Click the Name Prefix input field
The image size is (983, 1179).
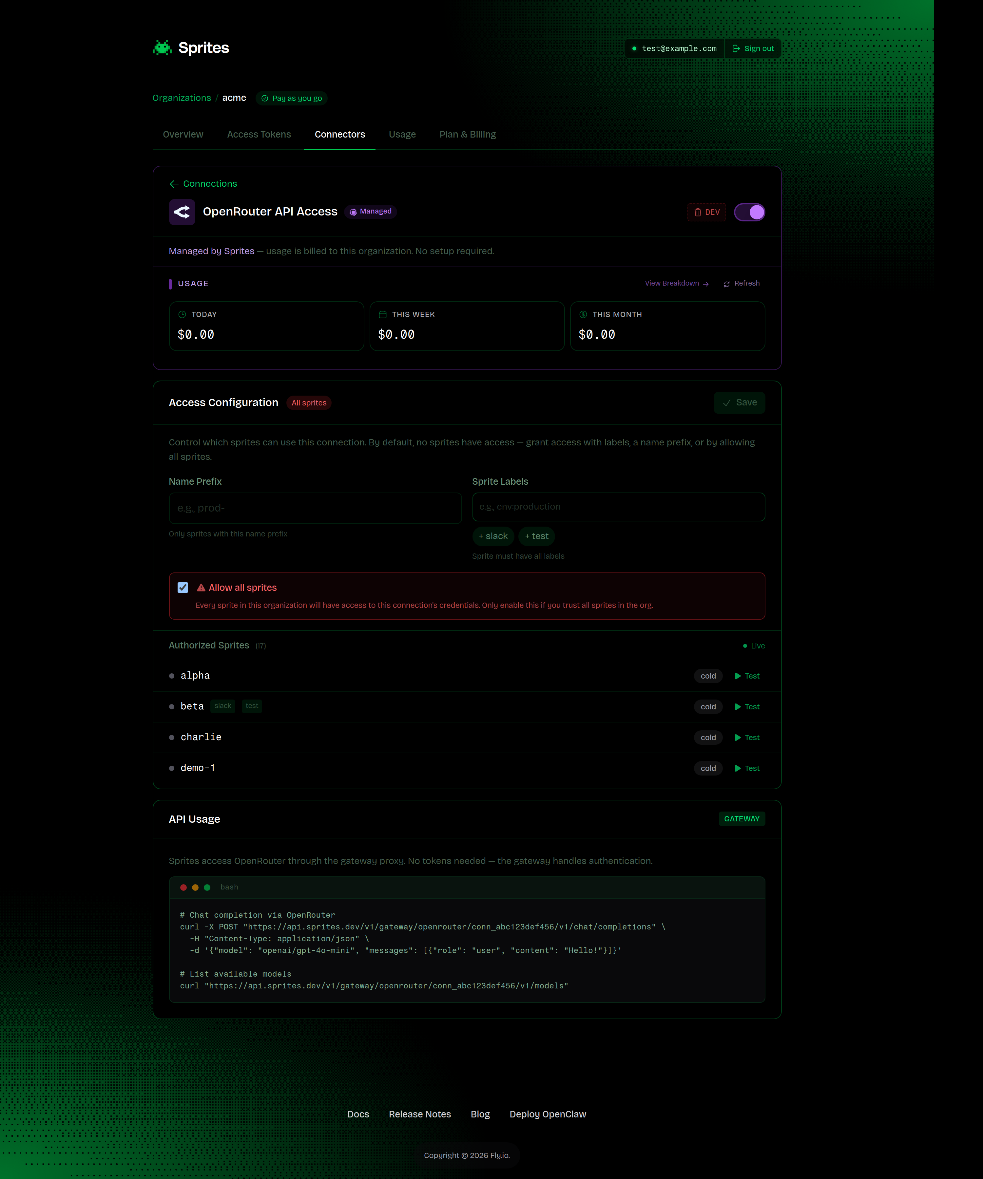315,509
